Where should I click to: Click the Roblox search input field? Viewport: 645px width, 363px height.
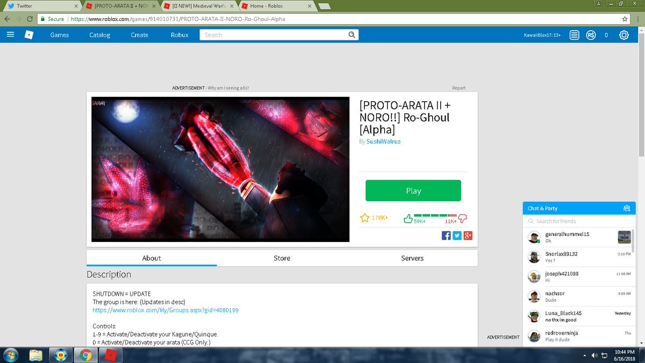274,35
